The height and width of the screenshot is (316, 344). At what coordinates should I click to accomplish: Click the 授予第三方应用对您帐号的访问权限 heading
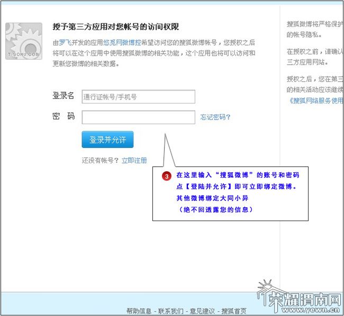coord(116,27)
